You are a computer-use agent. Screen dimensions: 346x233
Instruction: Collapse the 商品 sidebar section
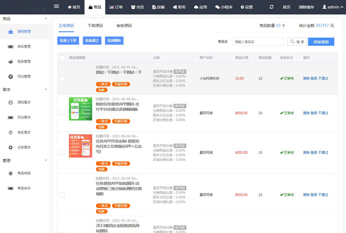pos(46,18)
